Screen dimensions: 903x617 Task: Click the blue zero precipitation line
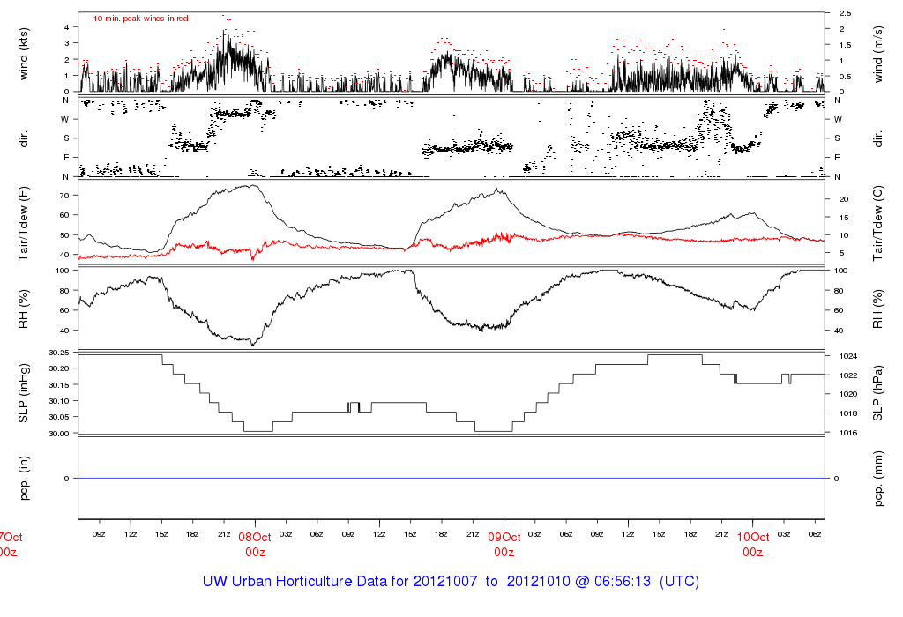point(451,479)
